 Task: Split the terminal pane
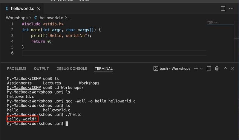[x=209, y=69]
